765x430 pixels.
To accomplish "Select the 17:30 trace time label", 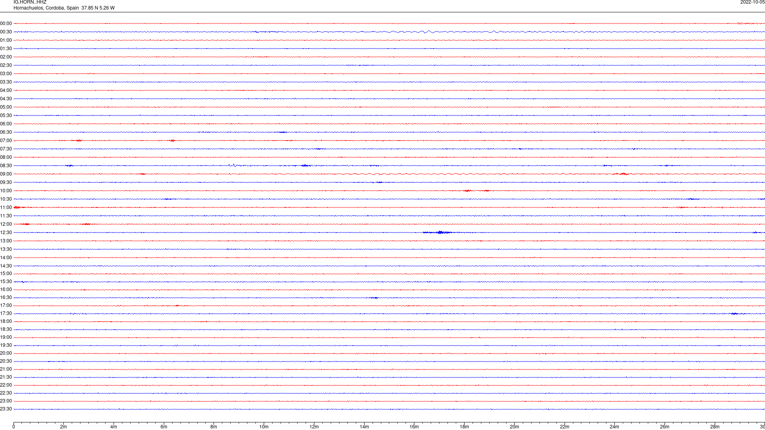I will pos(6,313).
